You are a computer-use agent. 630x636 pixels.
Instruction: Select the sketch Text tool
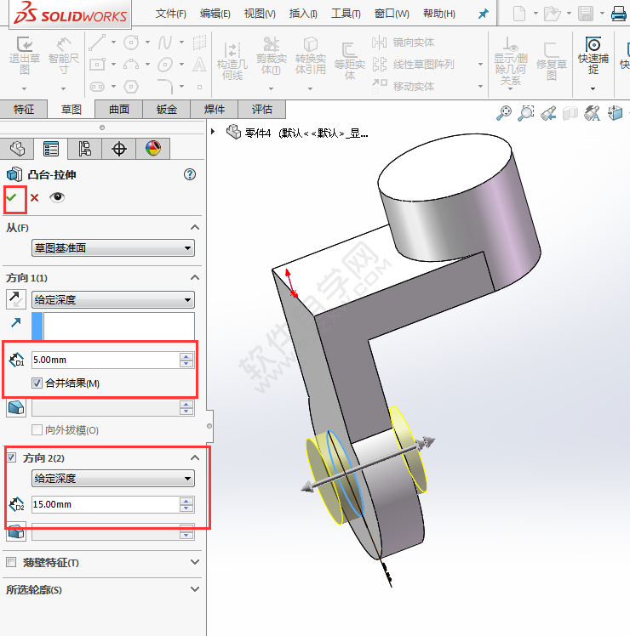coord(199,64)
